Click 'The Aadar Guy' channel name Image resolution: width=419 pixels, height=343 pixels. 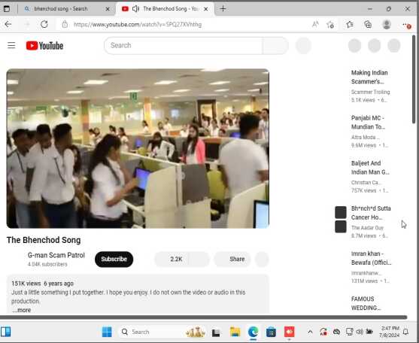click(367, 228)
